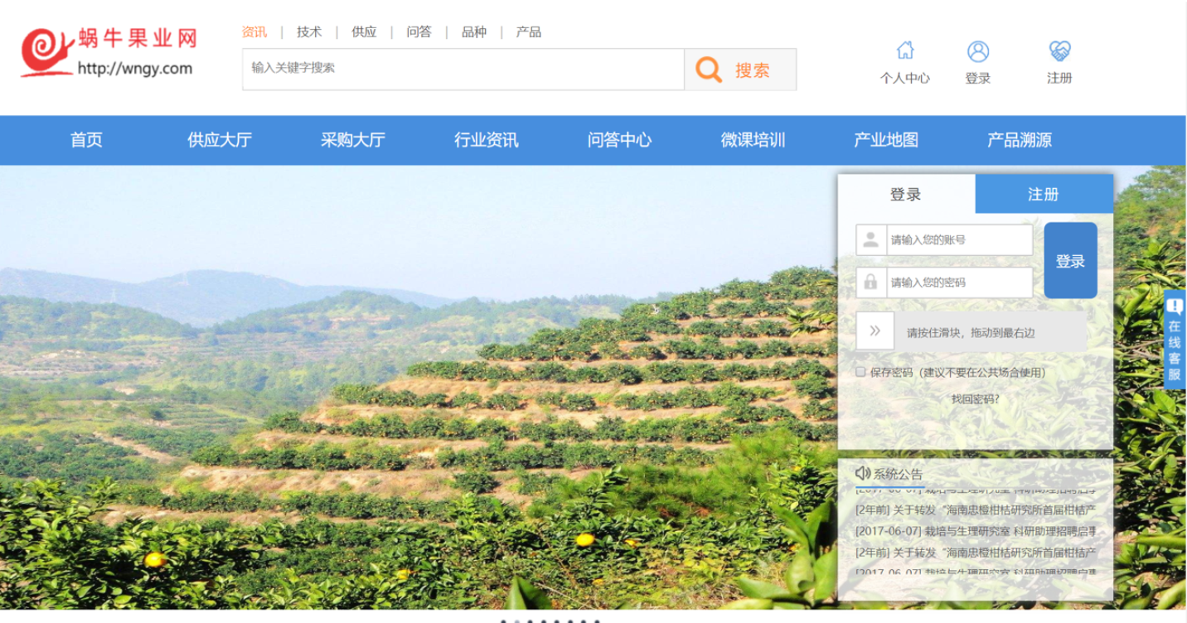The width and height of the screenshot is (1187, 623).
Task: Open 供应大厅 in the navigation bar
Action: tap(220, 140)
